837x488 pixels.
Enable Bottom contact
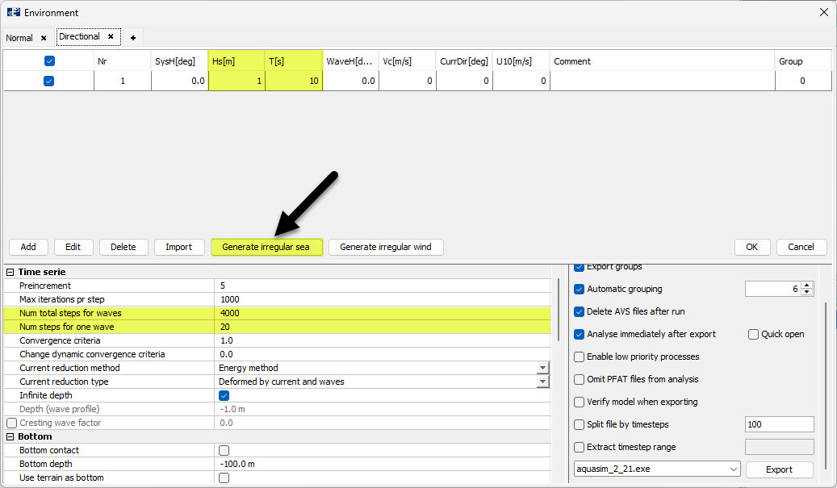224,450
